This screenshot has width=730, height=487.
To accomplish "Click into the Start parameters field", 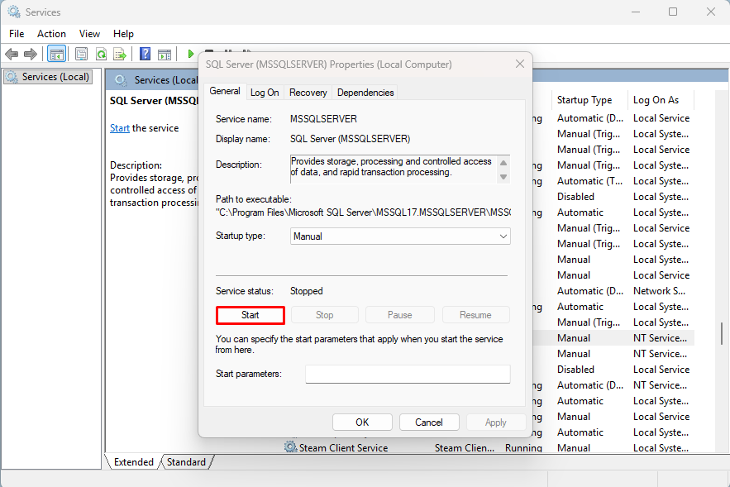I will point(408,374).
